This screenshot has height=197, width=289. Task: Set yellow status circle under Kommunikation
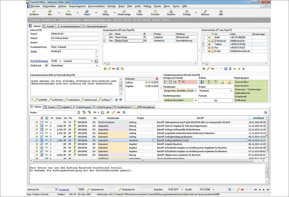click(x=239, y=69)
